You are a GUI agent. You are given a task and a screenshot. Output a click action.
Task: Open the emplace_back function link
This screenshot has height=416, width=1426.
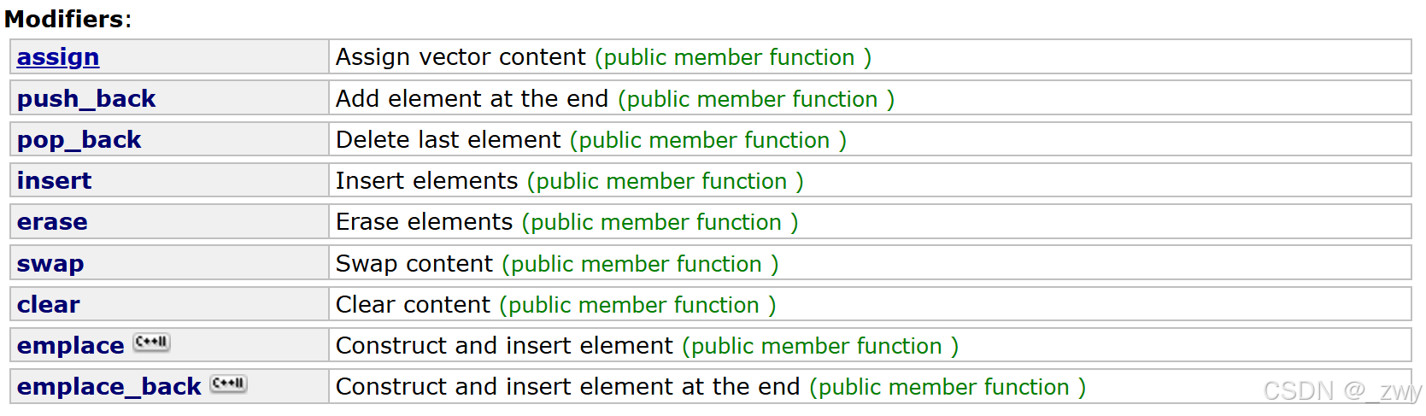(x=109, y=387)
